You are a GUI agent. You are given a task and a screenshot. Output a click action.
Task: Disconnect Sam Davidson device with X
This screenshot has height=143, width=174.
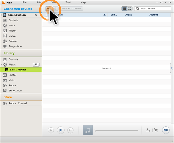(36, 15)
